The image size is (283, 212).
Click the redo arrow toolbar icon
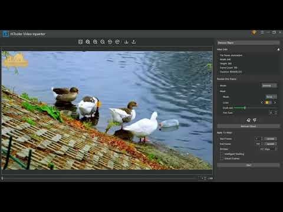pyautogui.click(x=117, y=42)
